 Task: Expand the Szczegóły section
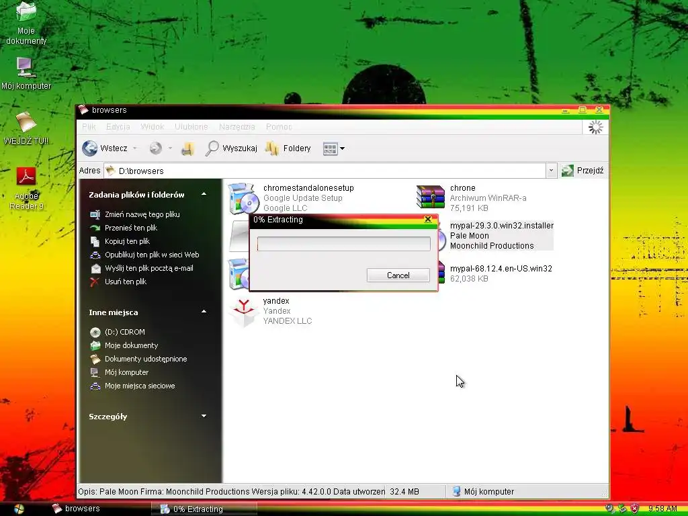tap(204, 415)
